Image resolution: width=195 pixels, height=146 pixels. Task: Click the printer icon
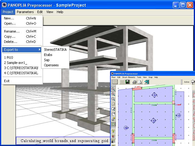point(134,82)
